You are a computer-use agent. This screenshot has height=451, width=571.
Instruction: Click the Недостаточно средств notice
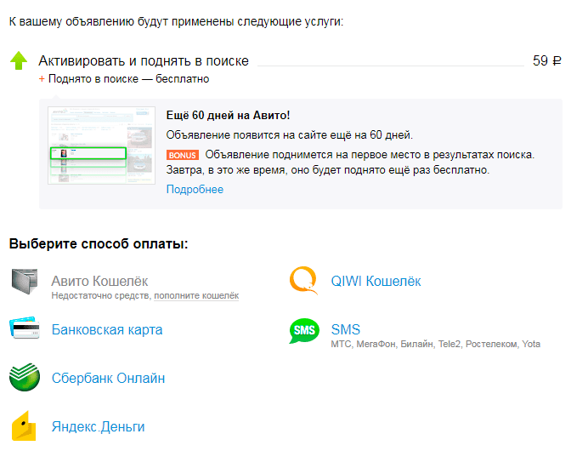coord(101,295)
